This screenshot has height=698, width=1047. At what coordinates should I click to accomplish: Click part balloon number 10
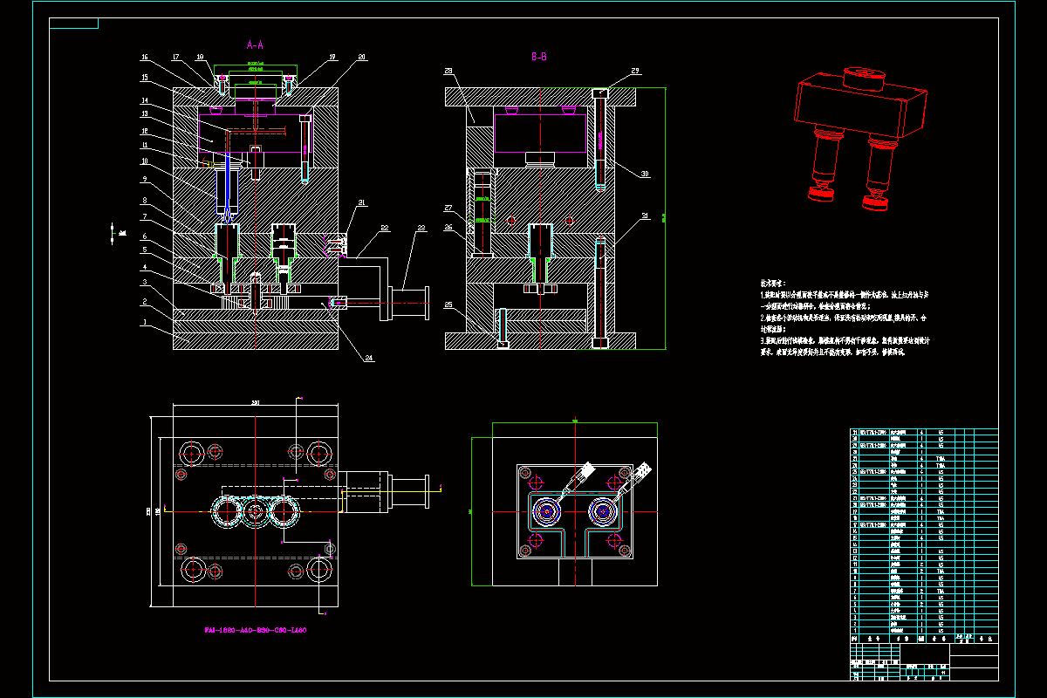[145, 161]
